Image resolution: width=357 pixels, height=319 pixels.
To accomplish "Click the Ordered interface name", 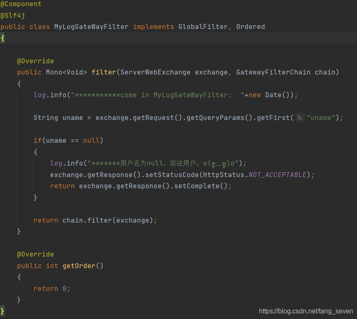I will tap(250, 27).
